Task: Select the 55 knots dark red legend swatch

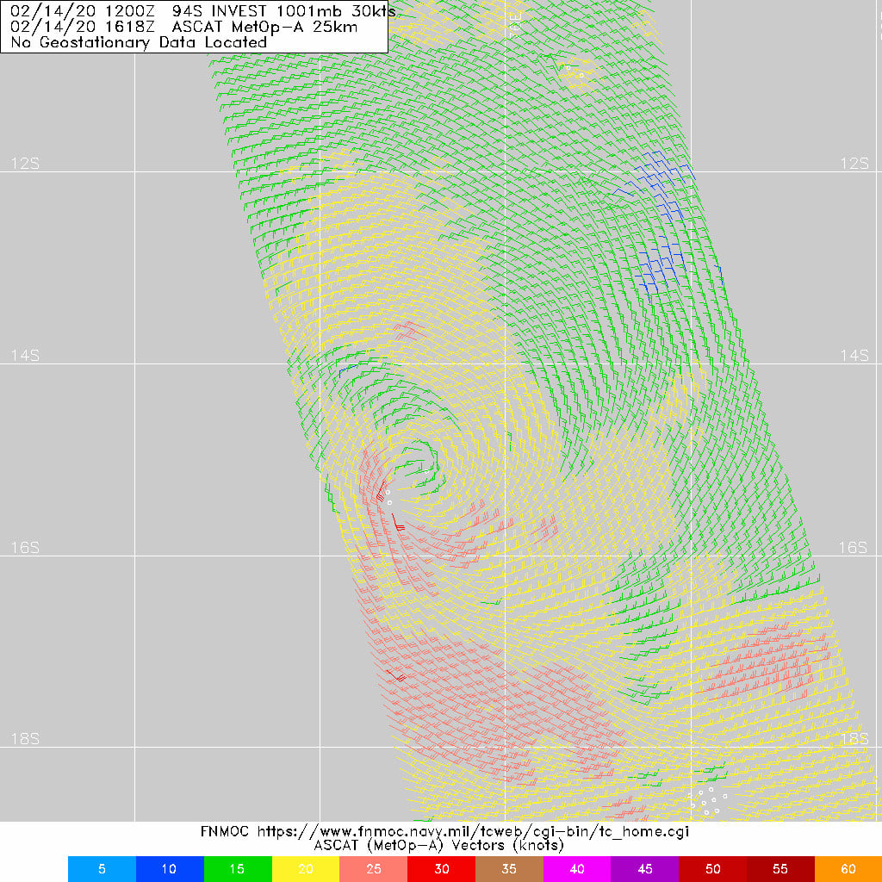Action: (x=780, y=869)
